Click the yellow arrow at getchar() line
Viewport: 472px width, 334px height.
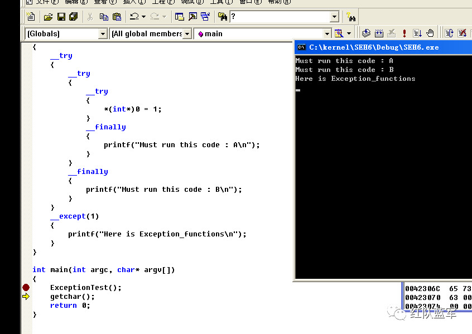tap(26, 297)
